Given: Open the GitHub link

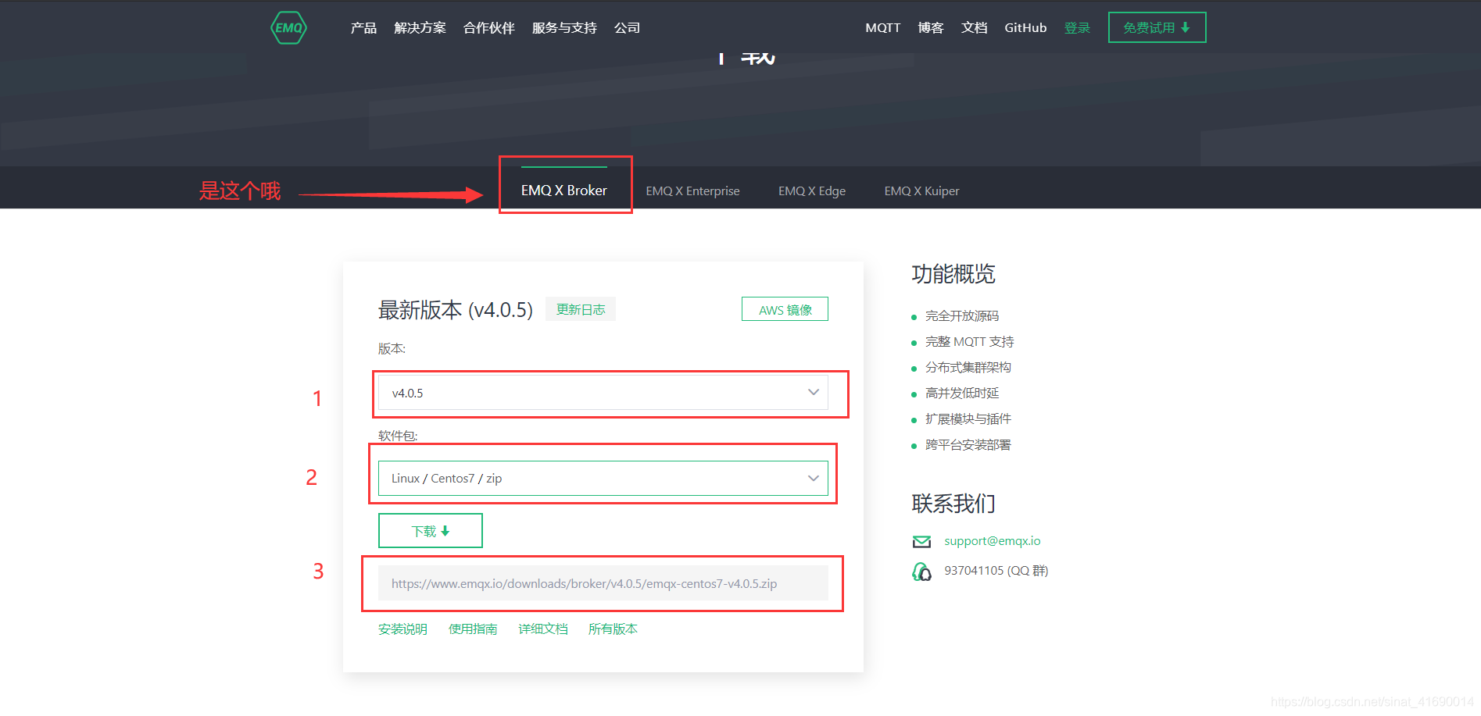Looking at the screenshot, I should tap(1025, 28).
